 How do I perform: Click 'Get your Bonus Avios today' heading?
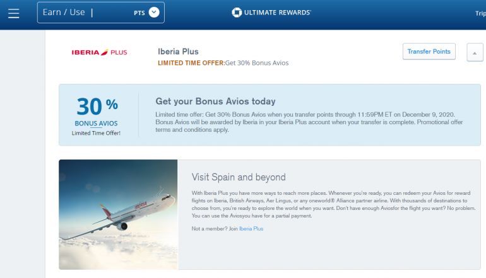point(215,101)
